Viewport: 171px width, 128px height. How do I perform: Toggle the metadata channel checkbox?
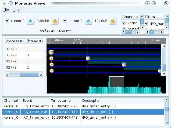coord(124,29)
